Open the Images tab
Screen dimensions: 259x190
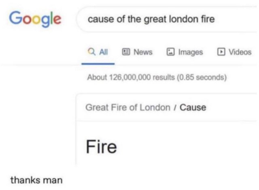pos(189,52)
